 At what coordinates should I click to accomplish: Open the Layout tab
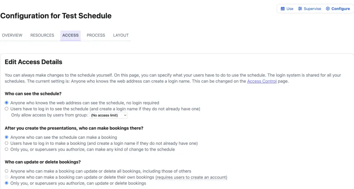[x=121, y=35]
